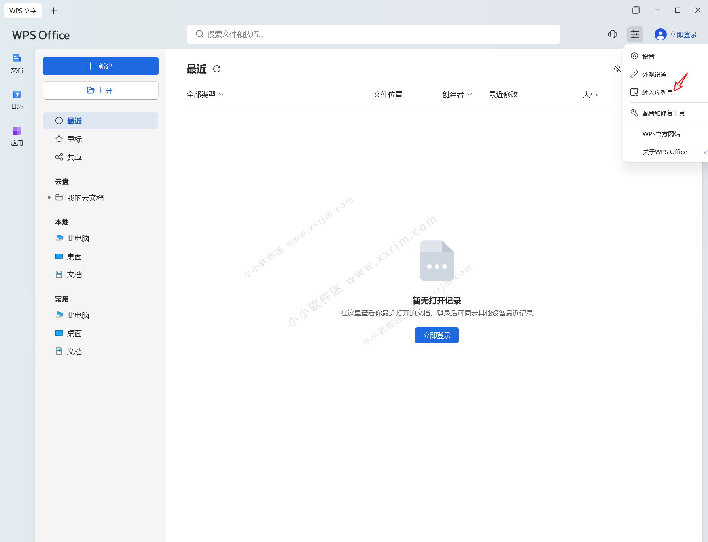Click the 暂无打开记录 heading
The width and height of the screenshot is (708, 542).
(x=437, y=301)
